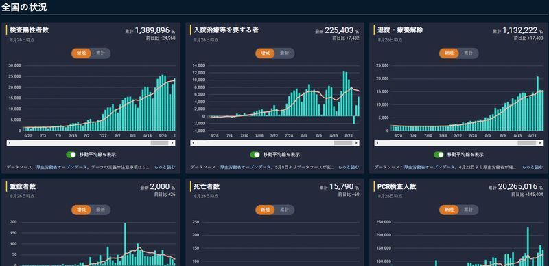Click the 前日比 +26 value
The height and width of the screenshot is (266, 549).
[x=165, y=195]
